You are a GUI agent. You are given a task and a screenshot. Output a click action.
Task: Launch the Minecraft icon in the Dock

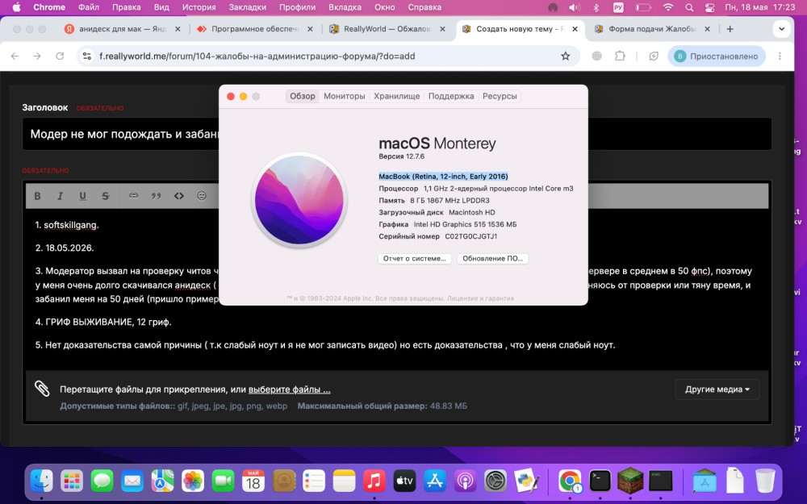(630, 481)
